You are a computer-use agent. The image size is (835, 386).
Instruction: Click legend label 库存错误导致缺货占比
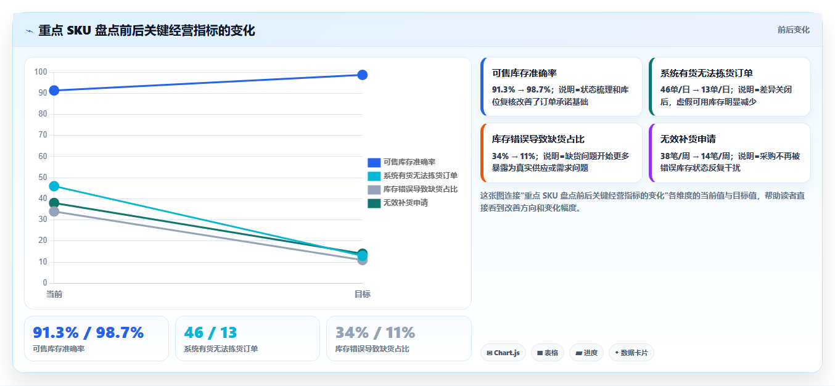pos(421,189)
